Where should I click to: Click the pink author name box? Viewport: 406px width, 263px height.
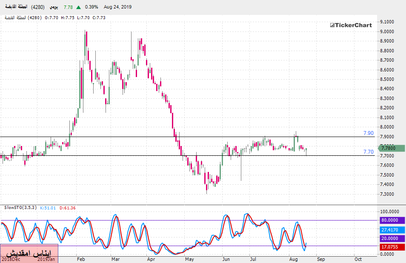point(29,253)
